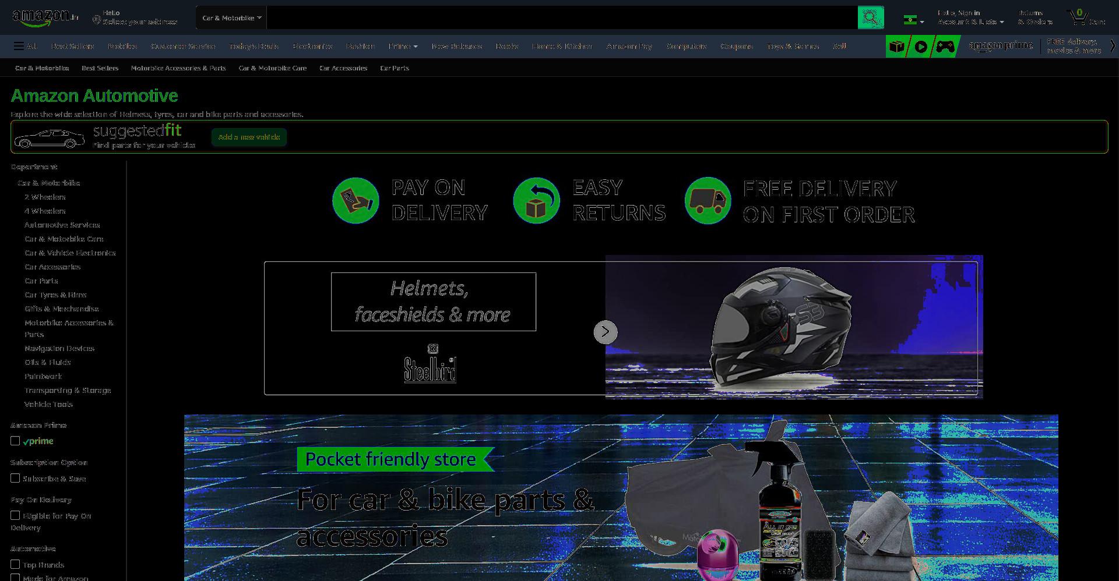The width and height of the screenshot is (1119, 581).
Task: Open Best Sellers in top nav
Action: coord(72,46)
